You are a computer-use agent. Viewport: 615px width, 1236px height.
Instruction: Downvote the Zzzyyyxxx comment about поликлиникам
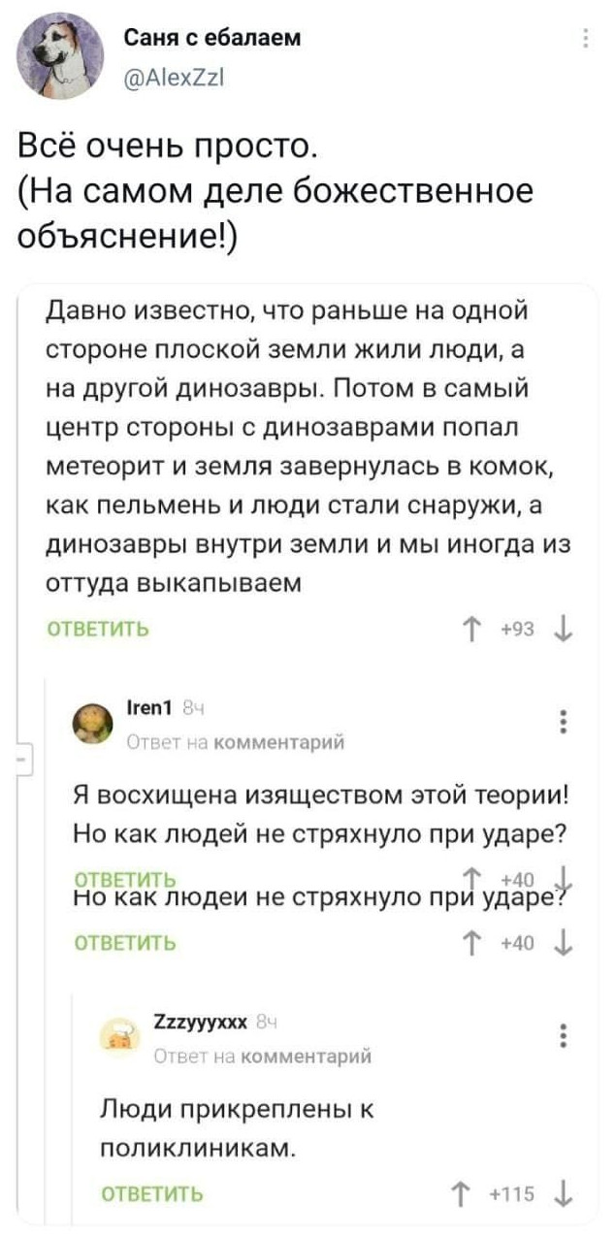coord(565,1193)
